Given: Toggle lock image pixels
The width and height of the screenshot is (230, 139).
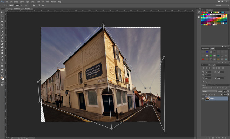Looking at the screenshot, I should [x=209, y=94].
